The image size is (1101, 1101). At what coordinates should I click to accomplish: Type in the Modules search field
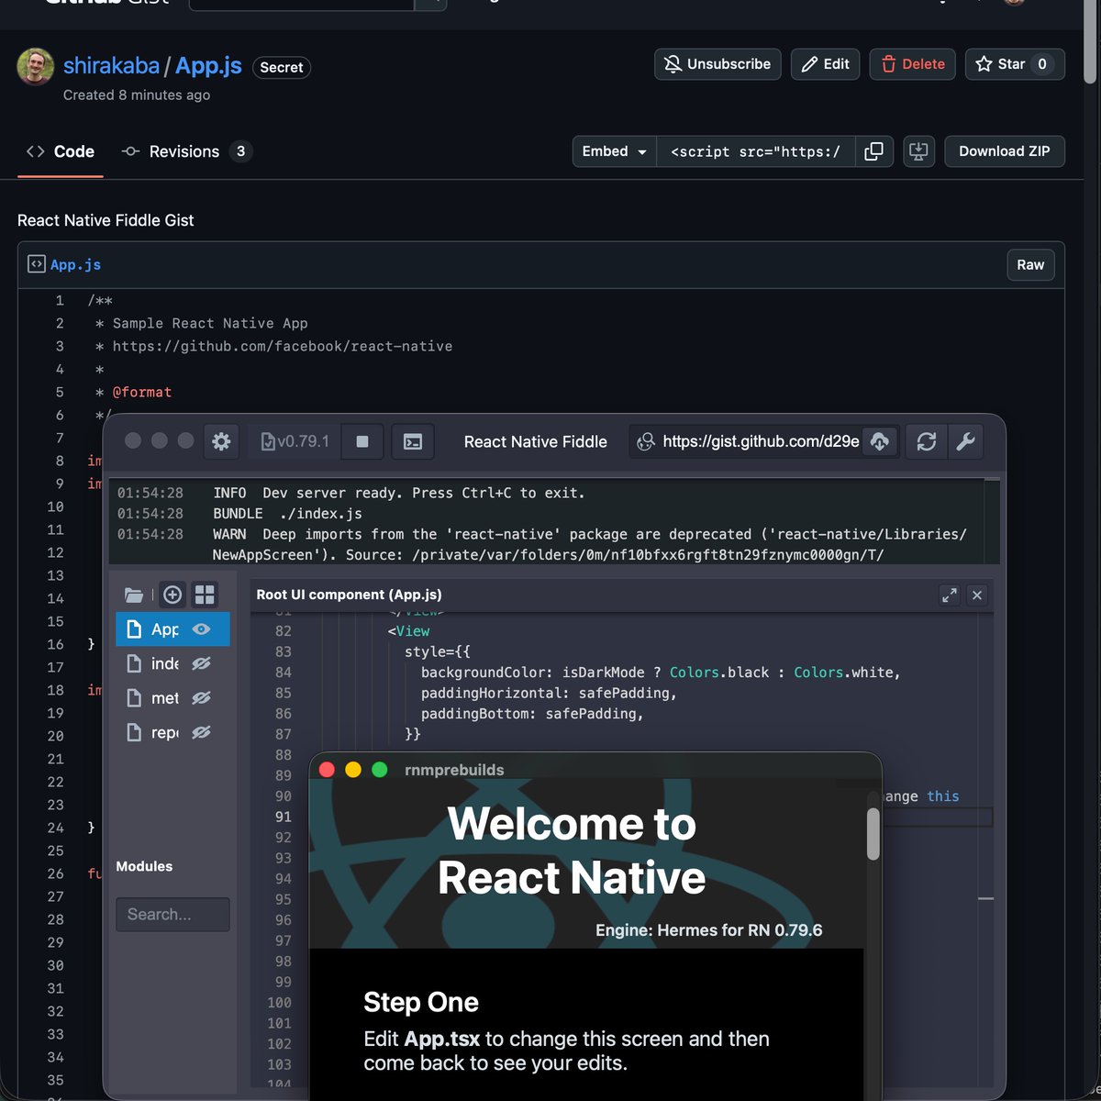pyautogui.click(x=172, y=914)
